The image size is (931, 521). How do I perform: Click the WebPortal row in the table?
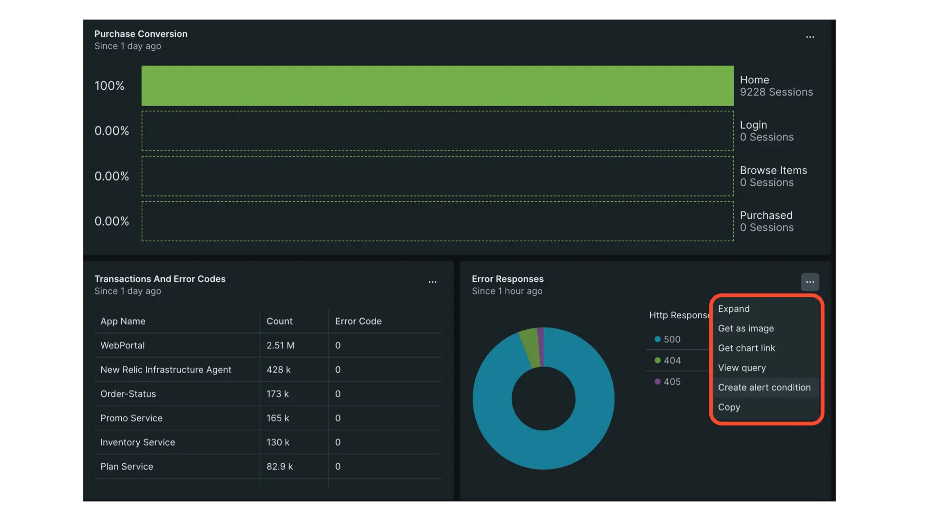194,345
